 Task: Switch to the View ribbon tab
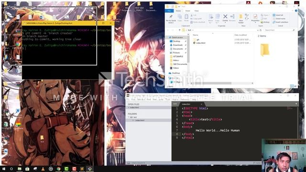click(197, 11)
